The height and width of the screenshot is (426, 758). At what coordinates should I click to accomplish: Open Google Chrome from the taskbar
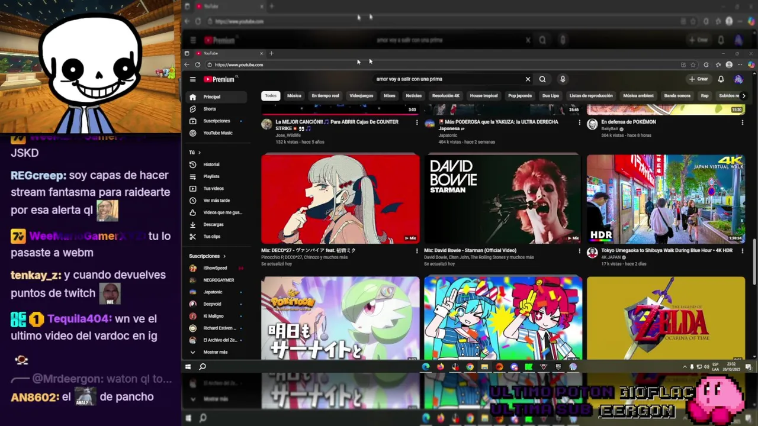point(470,367)
